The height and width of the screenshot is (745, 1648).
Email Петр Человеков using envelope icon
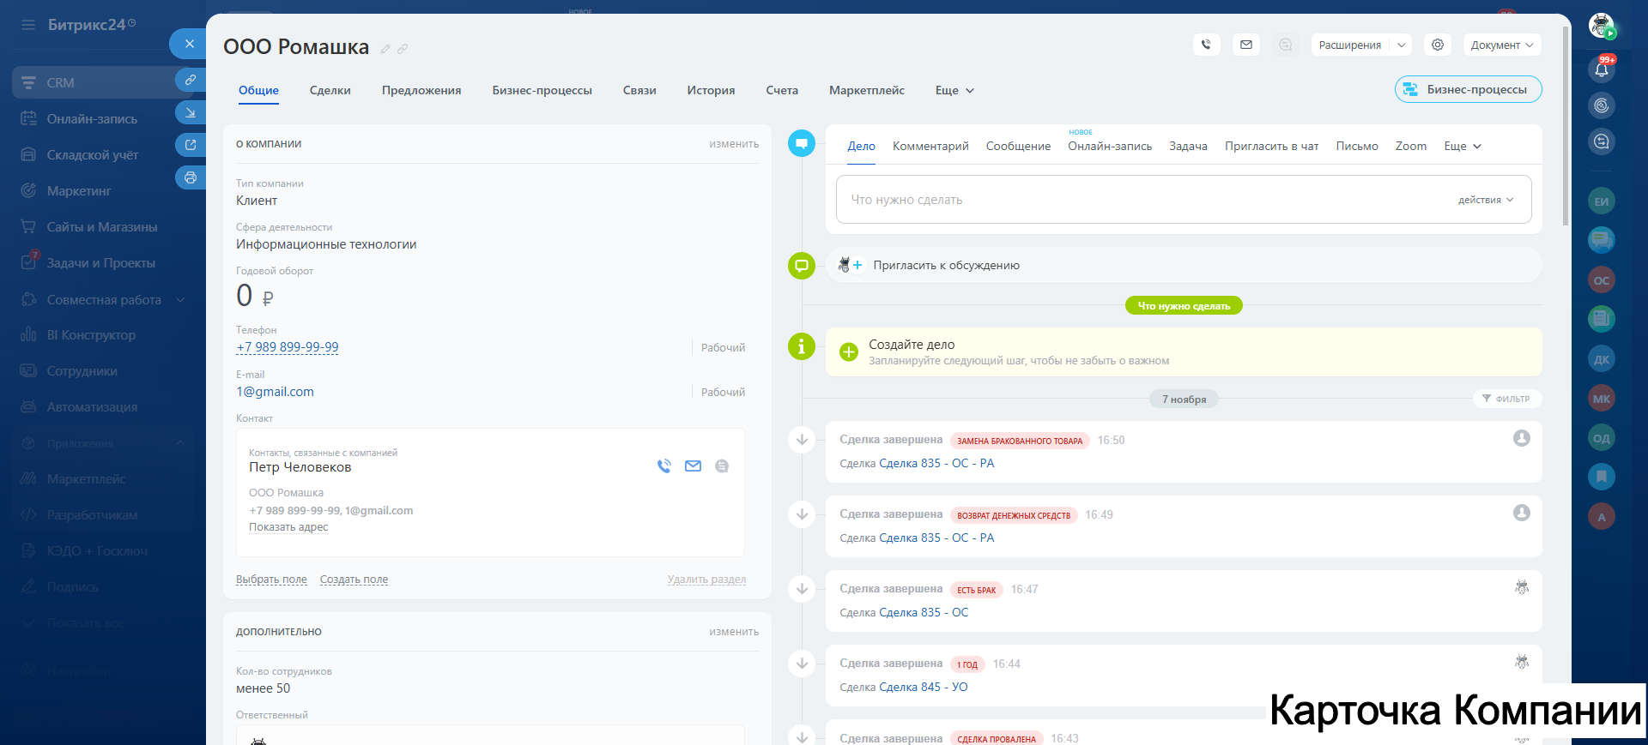point(693,466)
